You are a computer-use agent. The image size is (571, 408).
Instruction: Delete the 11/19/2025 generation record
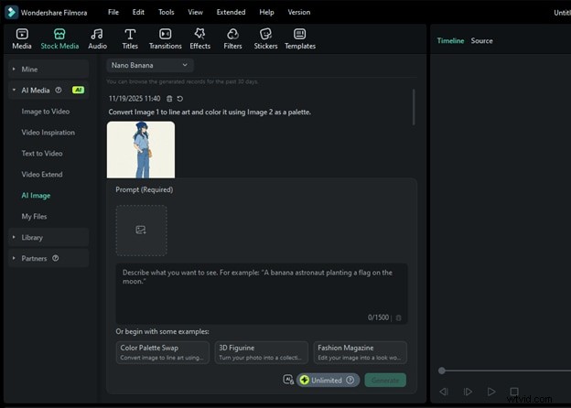point(169,99)
